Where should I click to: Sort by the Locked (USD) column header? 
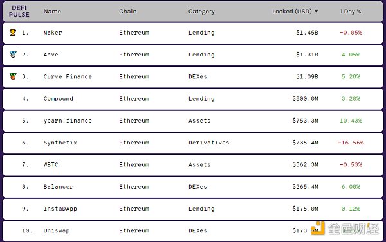pos(292,12)
